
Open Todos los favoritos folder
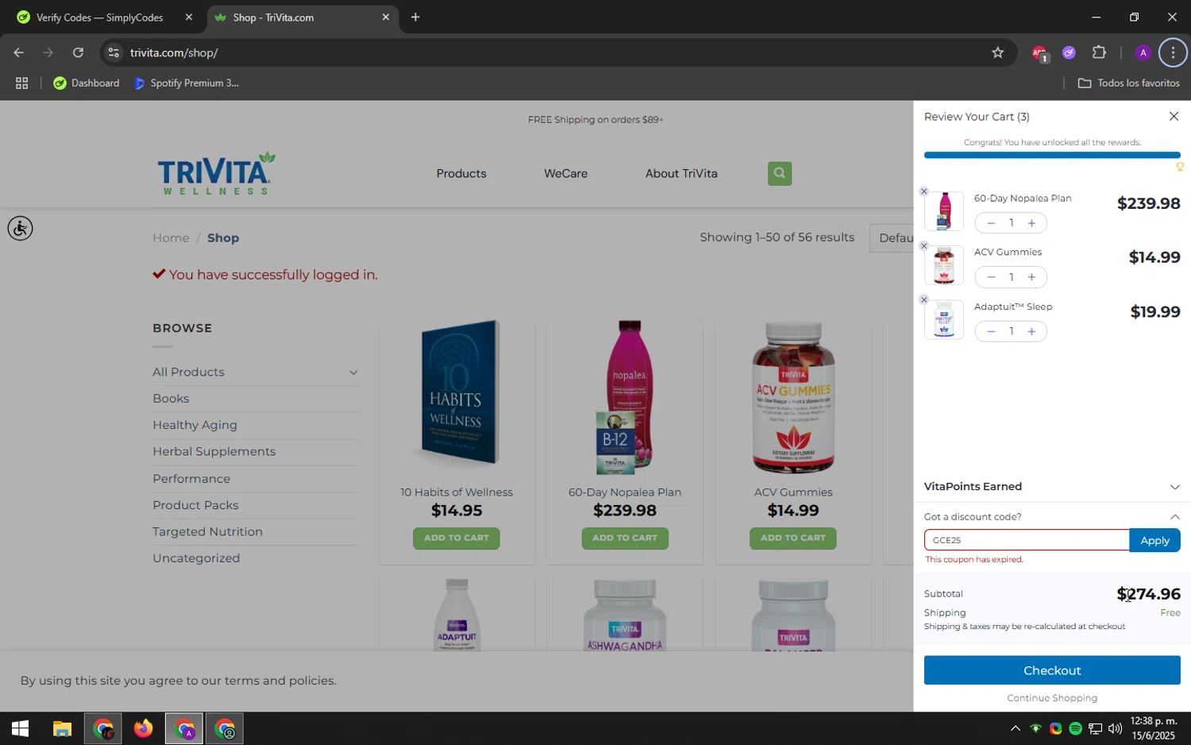point(1128,83)
